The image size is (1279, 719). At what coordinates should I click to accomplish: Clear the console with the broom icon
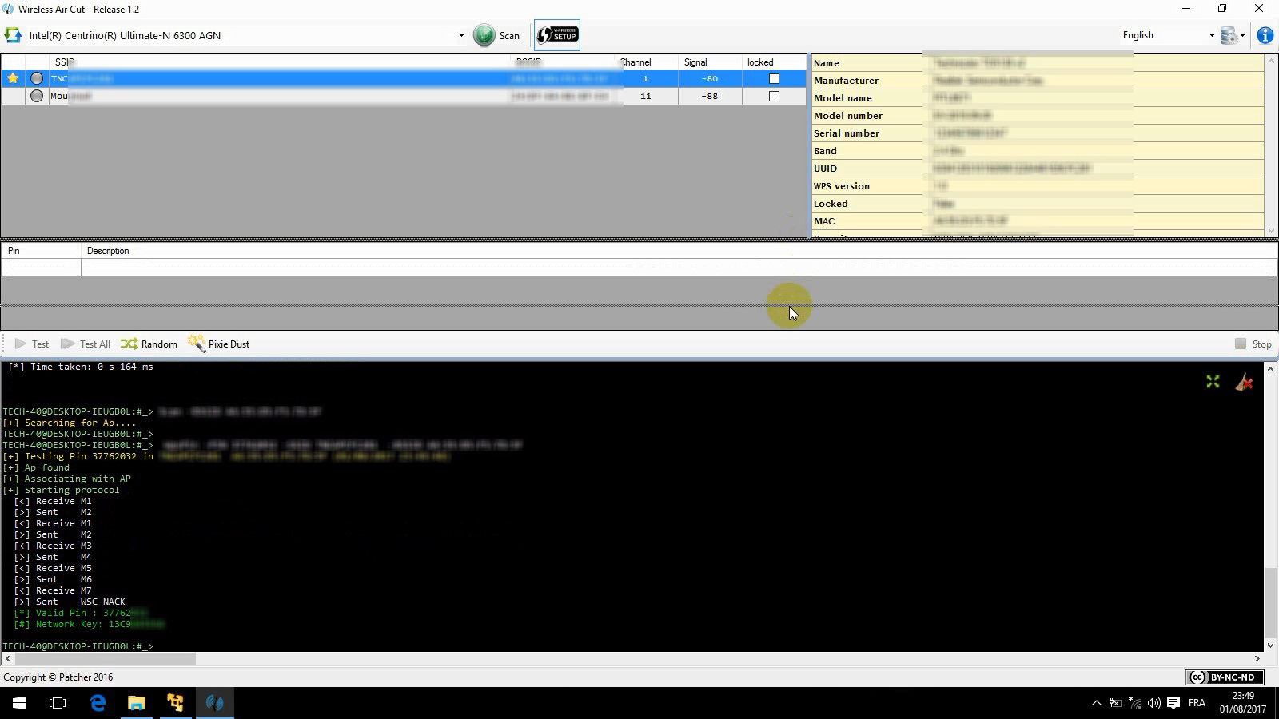(1244, 382)
